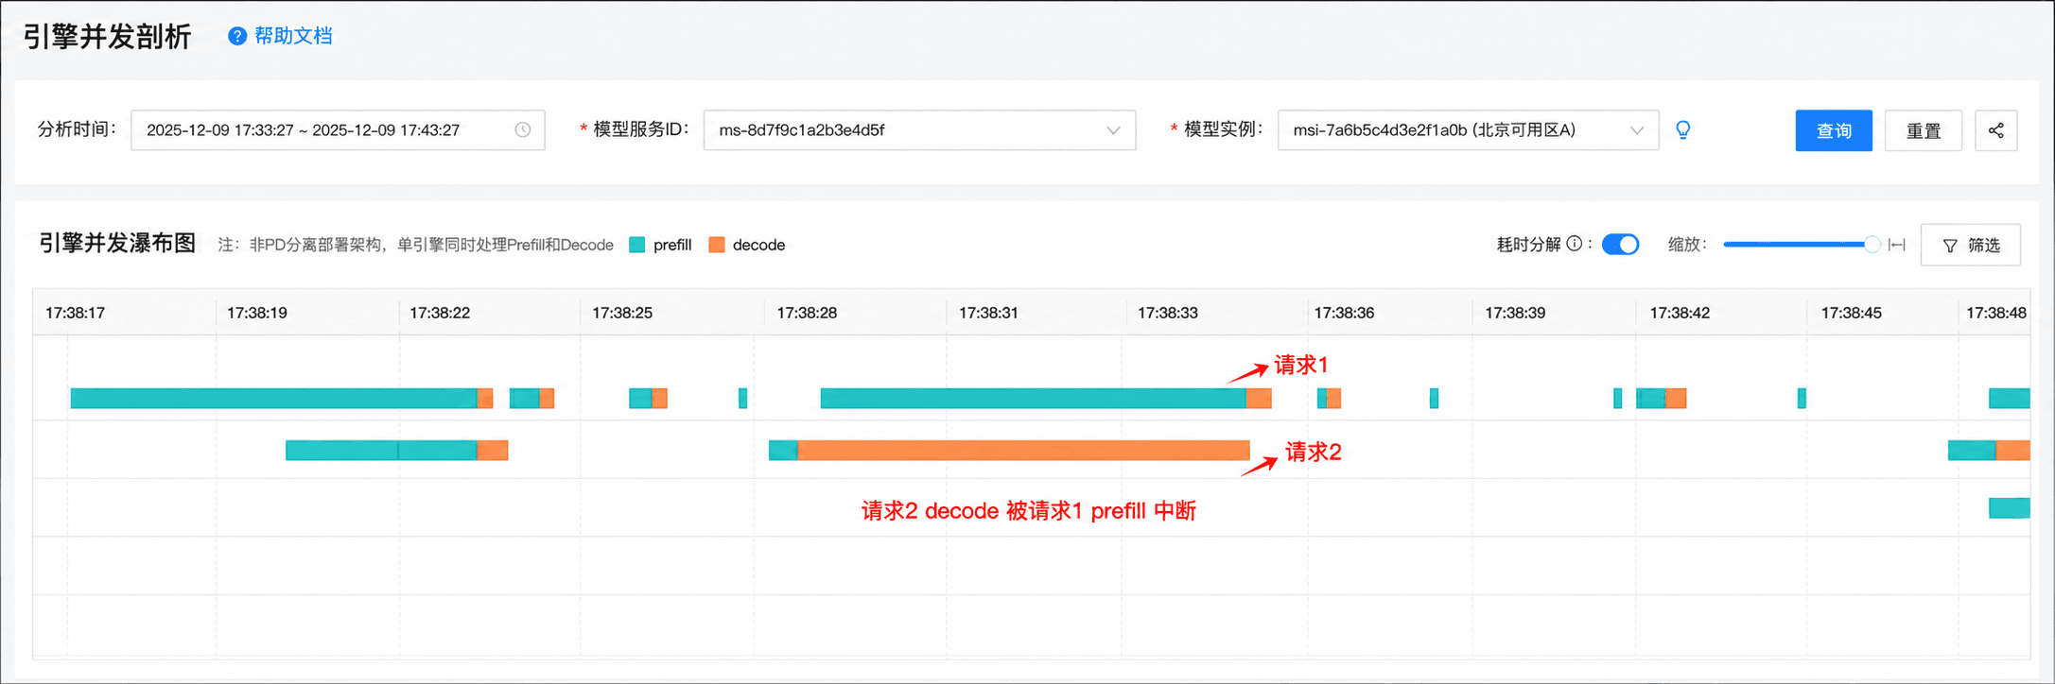Click the orange decode legend swatch
The height and width of the screenshot is (684, 2055).
(717, 245)
